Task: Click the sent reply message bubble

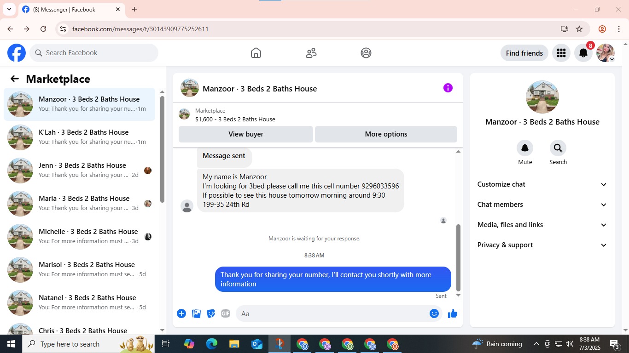Action: pos(333,279)
